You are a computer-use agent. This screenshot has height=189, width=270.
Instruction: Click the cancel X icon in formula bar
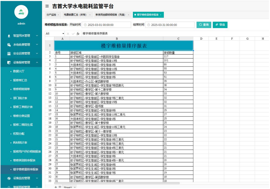pos(68,34)
